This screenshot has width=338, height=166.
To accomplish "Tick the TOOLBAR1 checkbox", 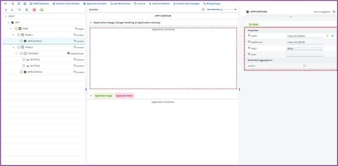I will click(21, 54).
